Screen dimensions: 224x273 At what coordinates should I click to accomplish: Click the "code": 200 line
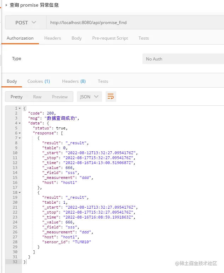[x=42, y=114]
